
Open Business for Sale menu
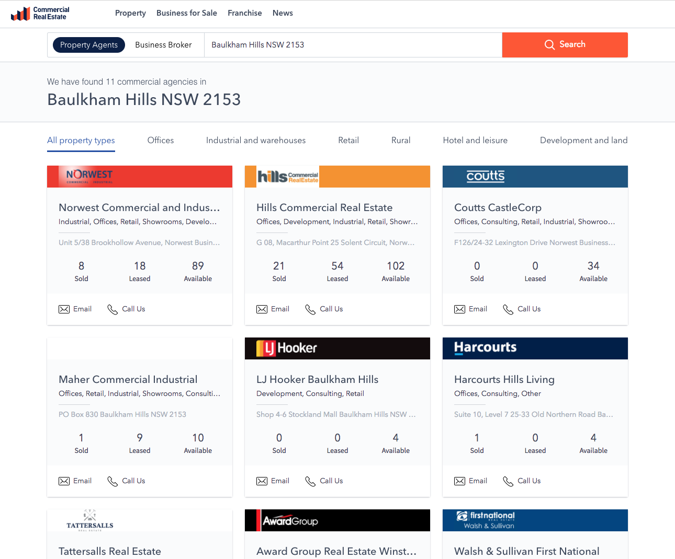187,13
